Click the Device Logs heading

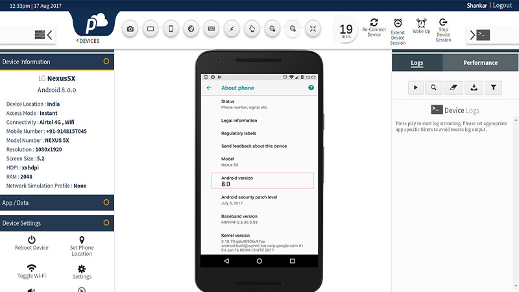click(455, 110)
